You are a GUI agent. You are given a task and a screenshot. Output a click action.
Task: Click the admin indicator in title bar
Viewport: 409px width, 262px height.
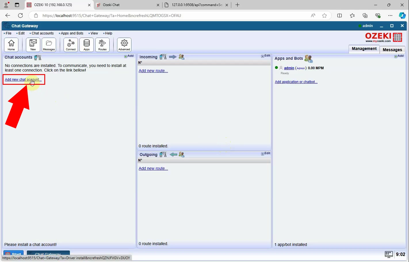[366, 26]
